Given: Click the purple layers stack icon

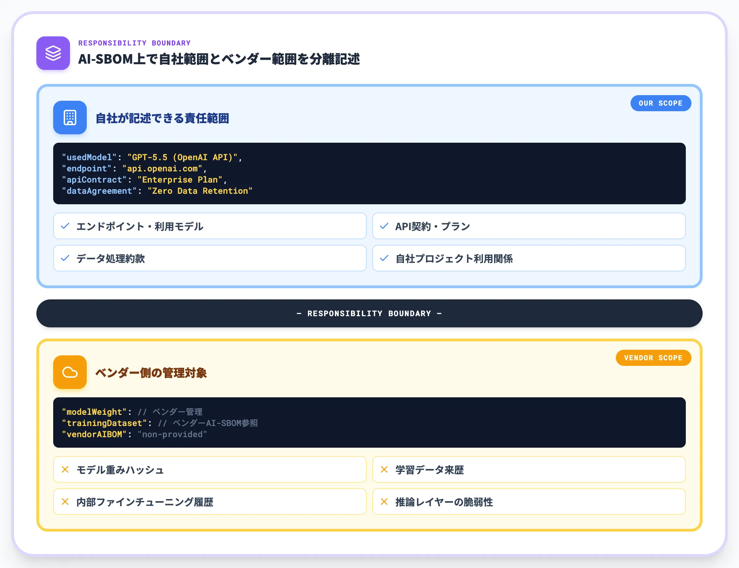Looking at the screenshot, I should point(53,53).
